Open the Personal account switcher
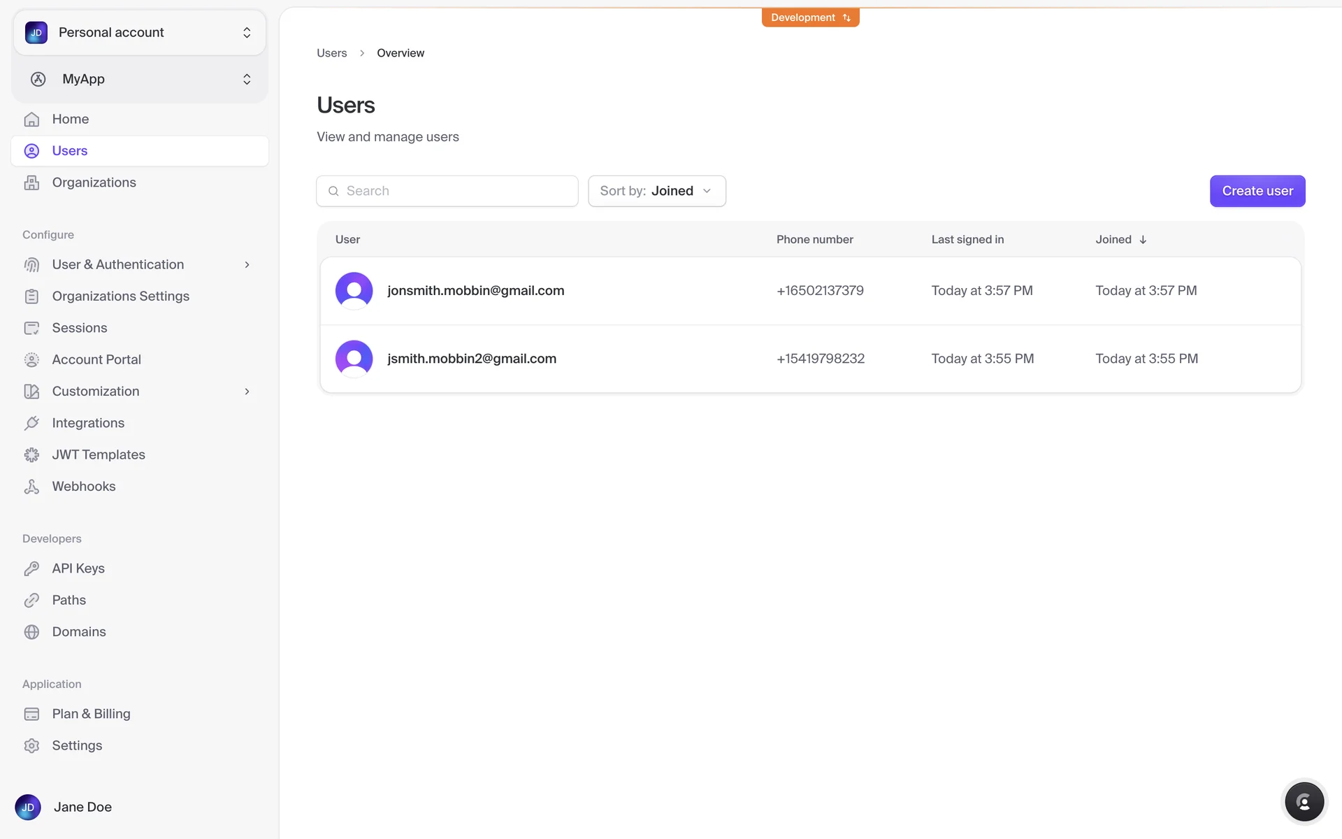The width and height of the screenshot is (1342, 839). (139, 33)
